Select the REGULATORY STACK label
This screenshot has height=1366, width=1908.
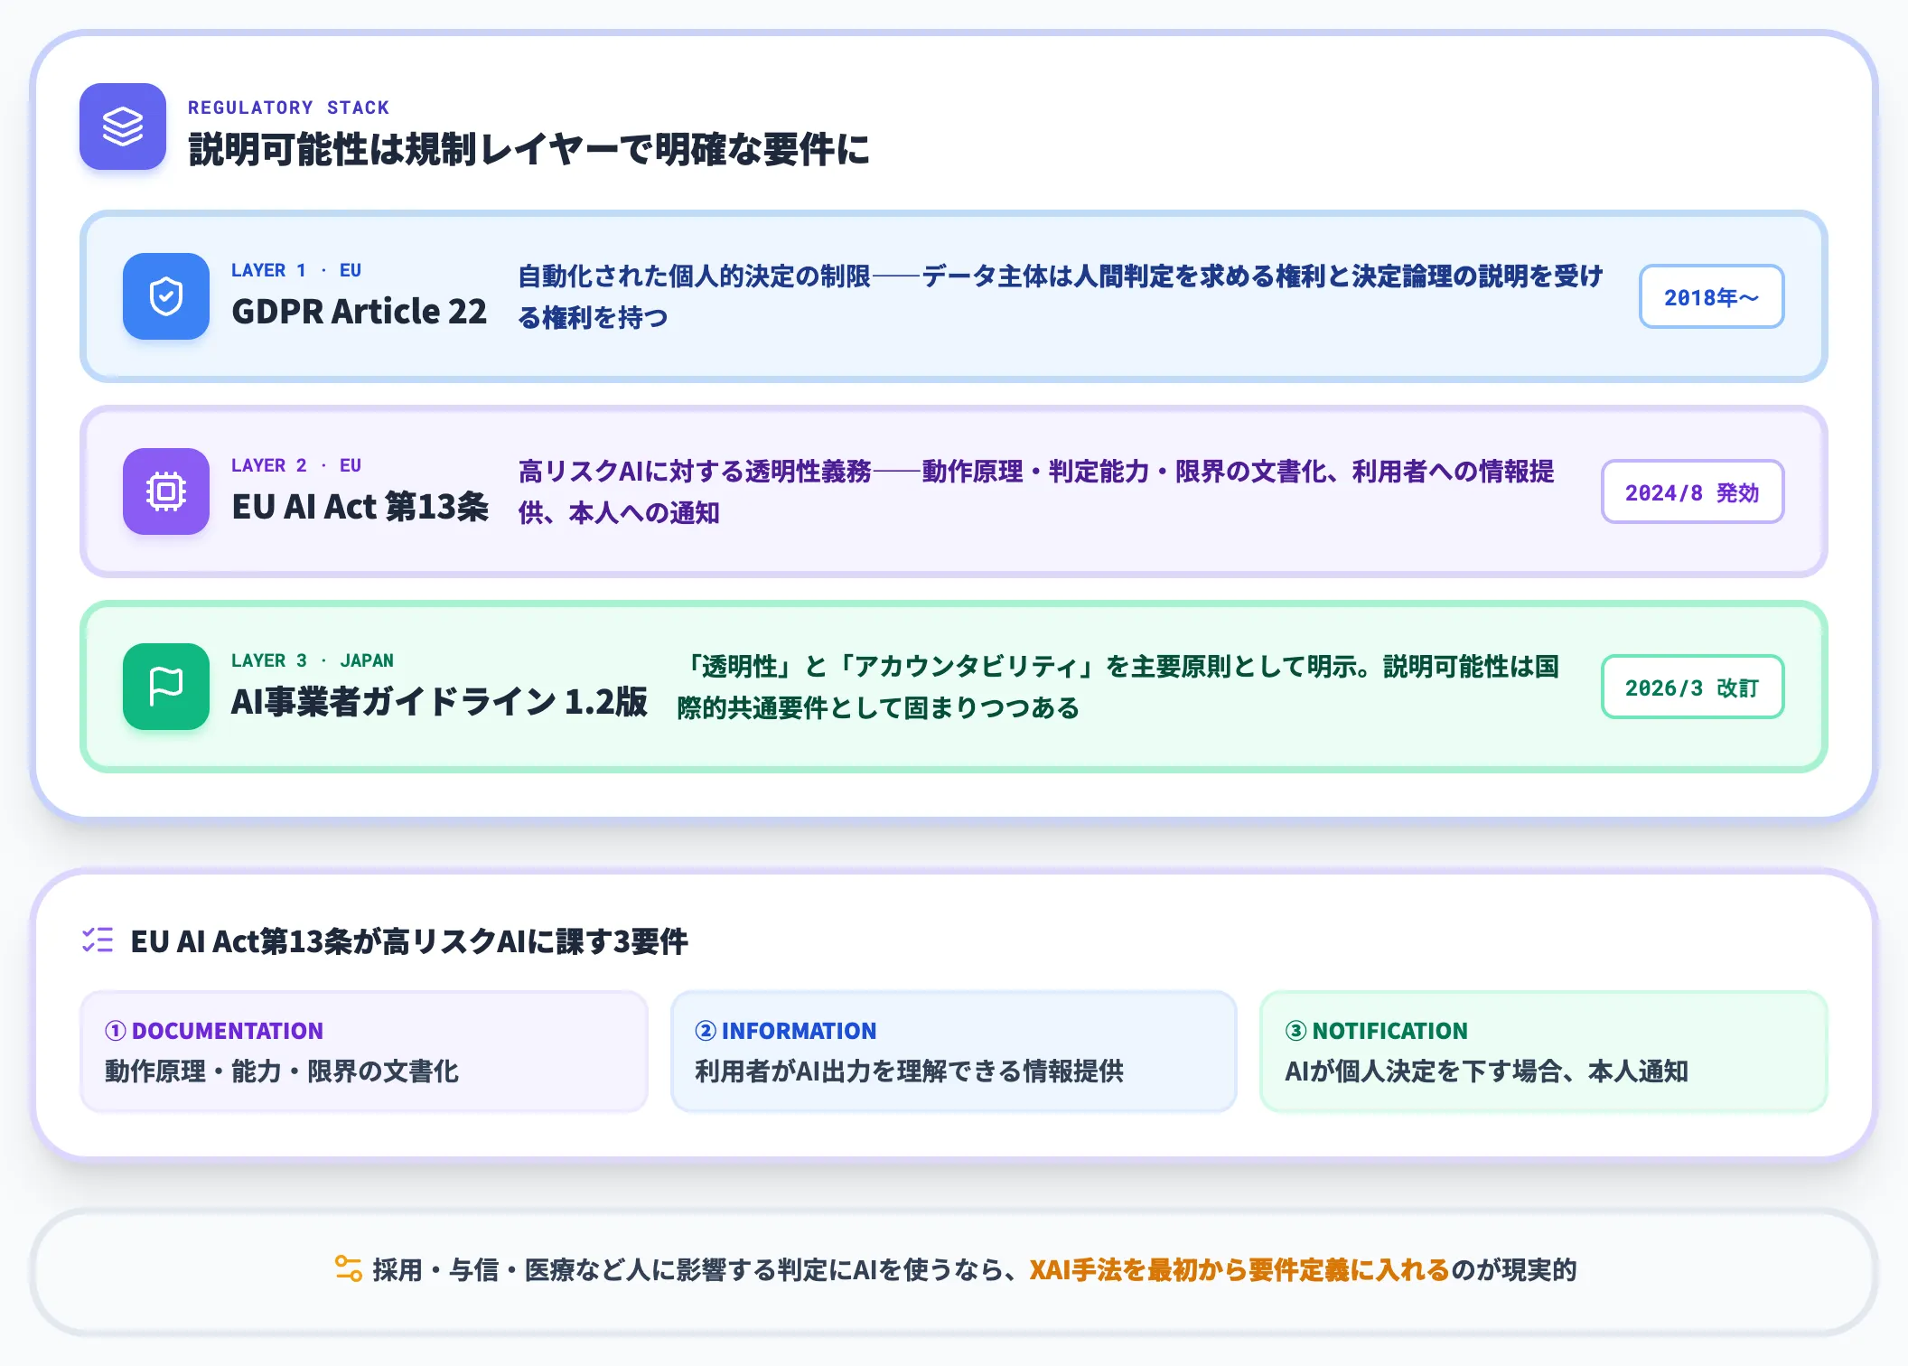[288, 108]
